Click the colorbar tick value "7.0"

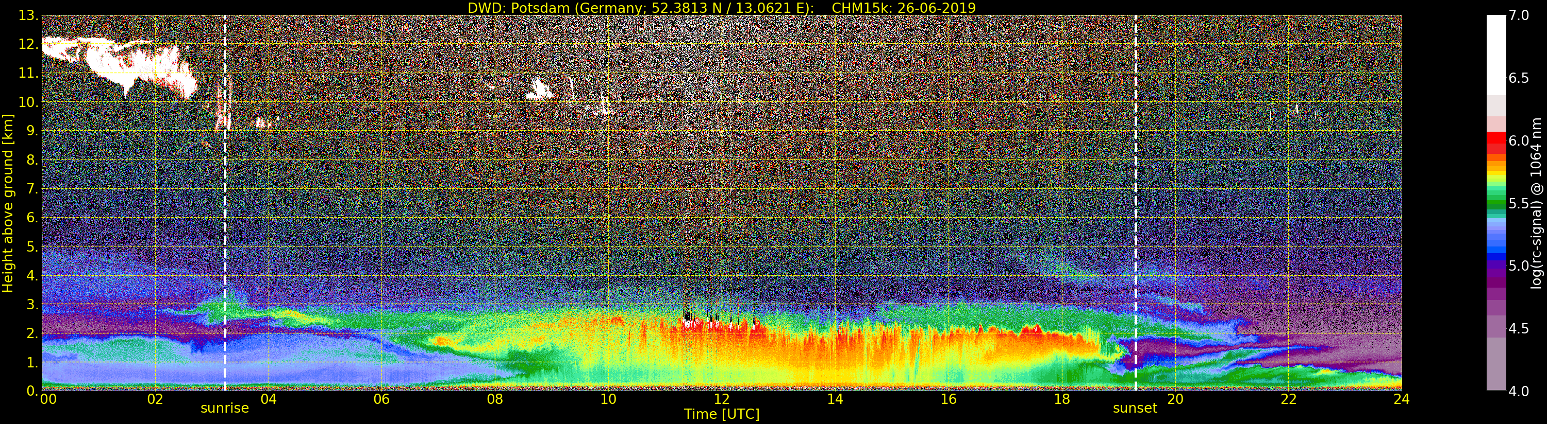(1519, 15)
